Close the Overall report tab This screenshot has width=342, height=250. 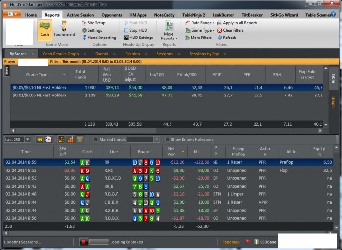coord(114,54)
